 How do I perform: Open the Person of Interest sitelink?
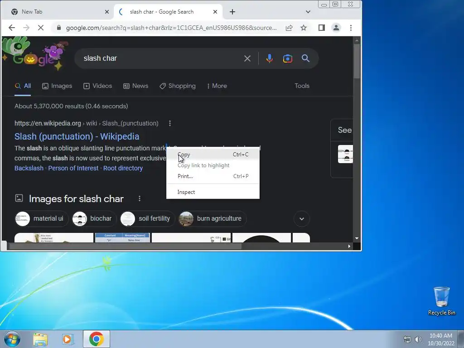click(x=73, y=168)
